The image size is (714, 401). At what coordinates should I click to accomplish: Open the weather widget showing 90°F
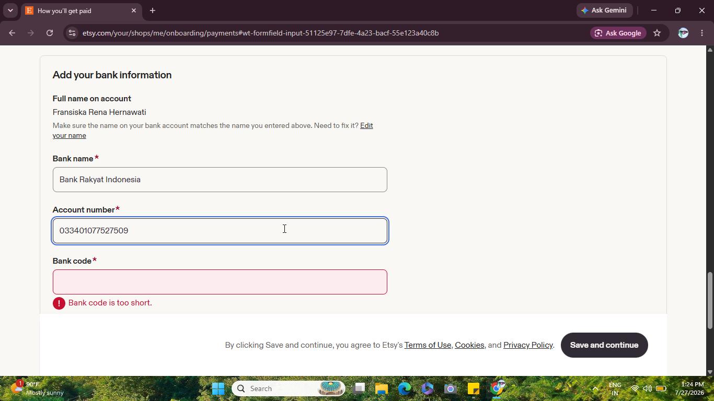click(37, 388)
